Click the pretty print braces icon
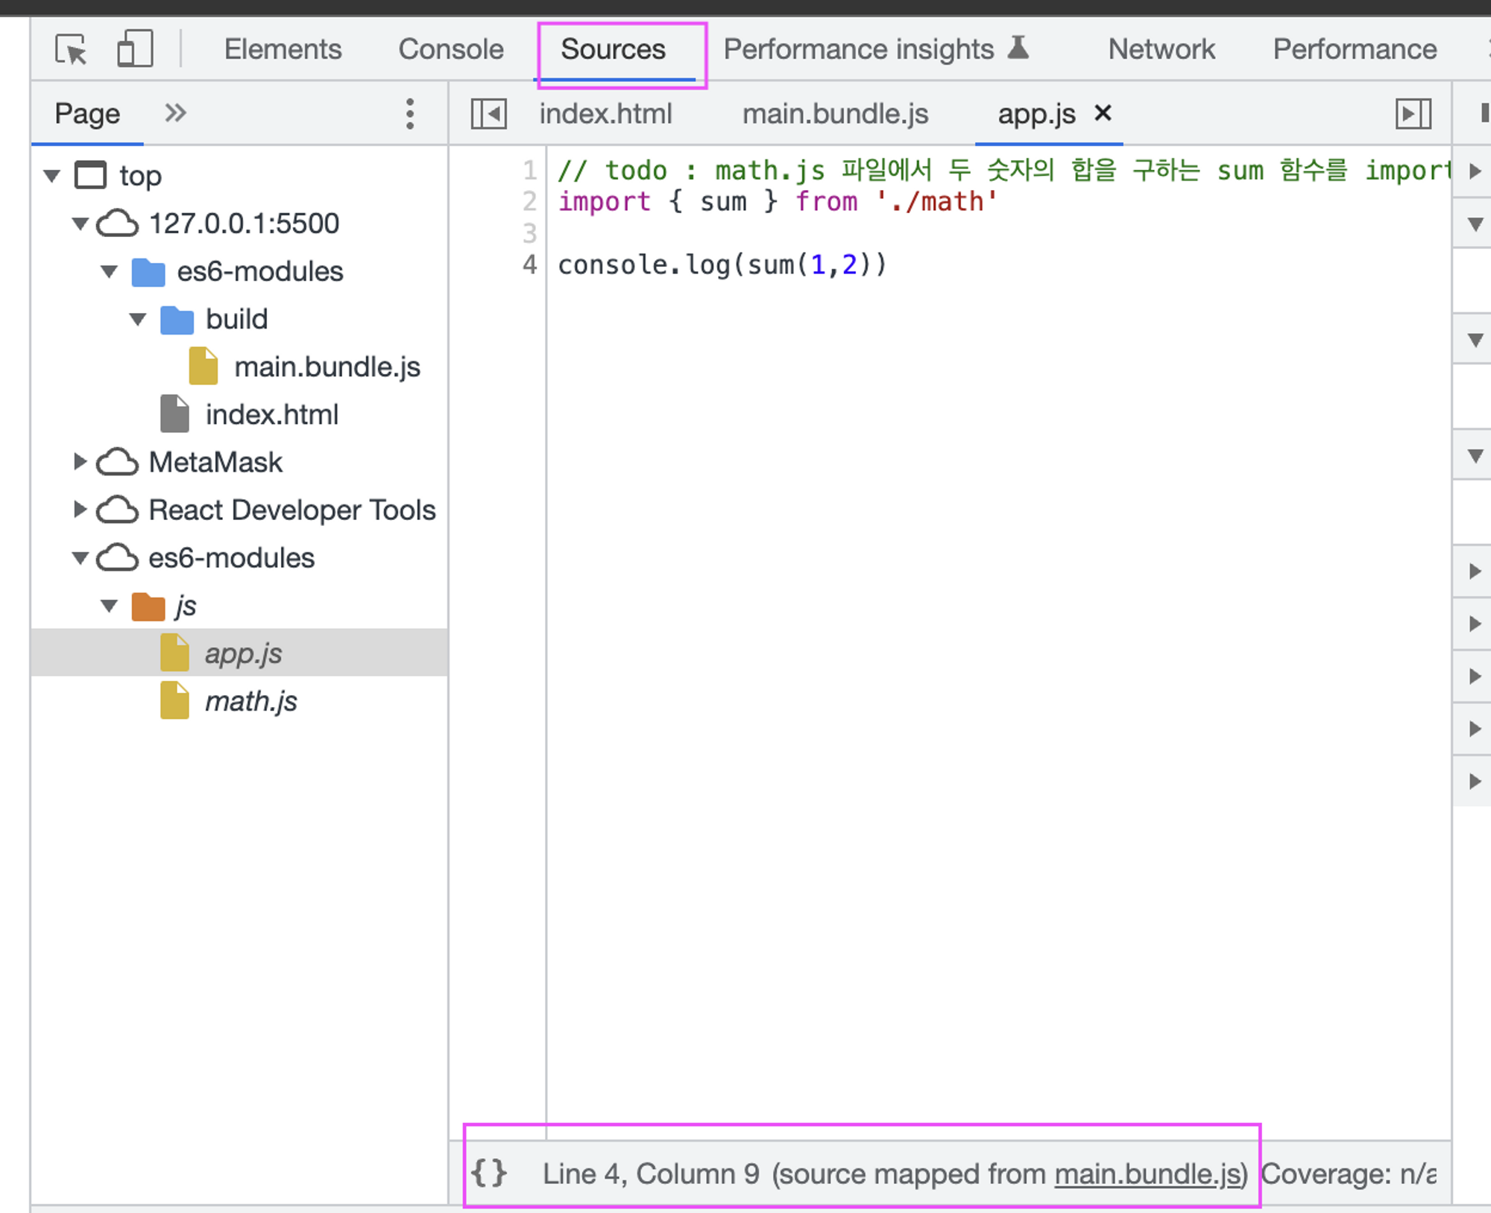Screen dimensions: 1491x1213 tap(490, 1174)
